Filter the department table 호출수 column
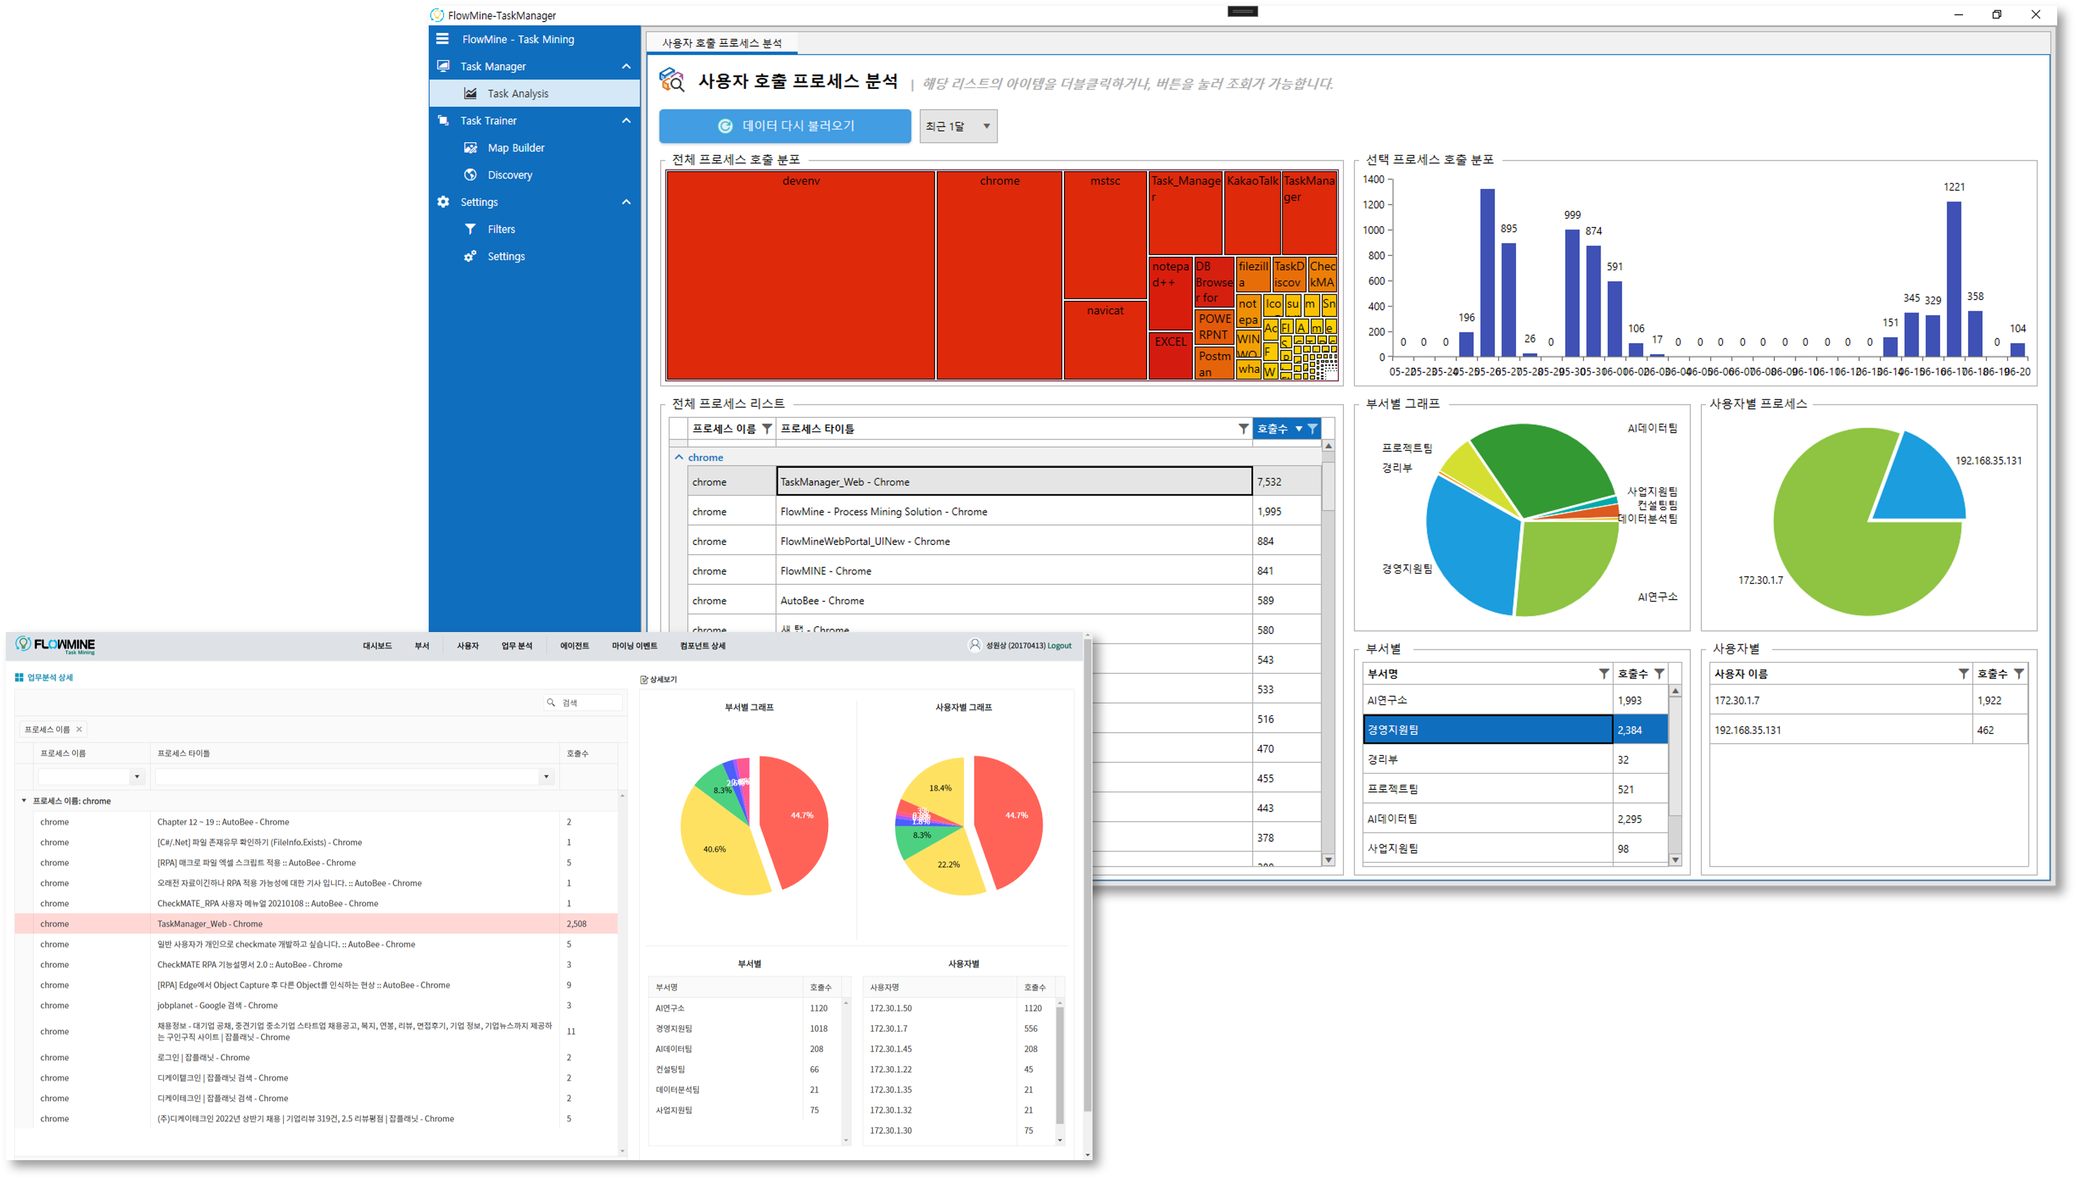 (1659, 674)
